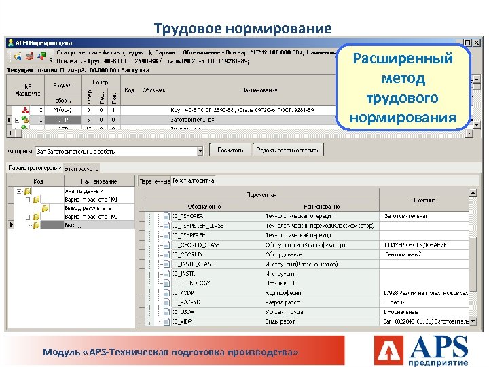This screenshot has height=367, width=489.
Task: Switch to the Параметры операции tab
Action: pyautogui.click(x=35, y=168)
